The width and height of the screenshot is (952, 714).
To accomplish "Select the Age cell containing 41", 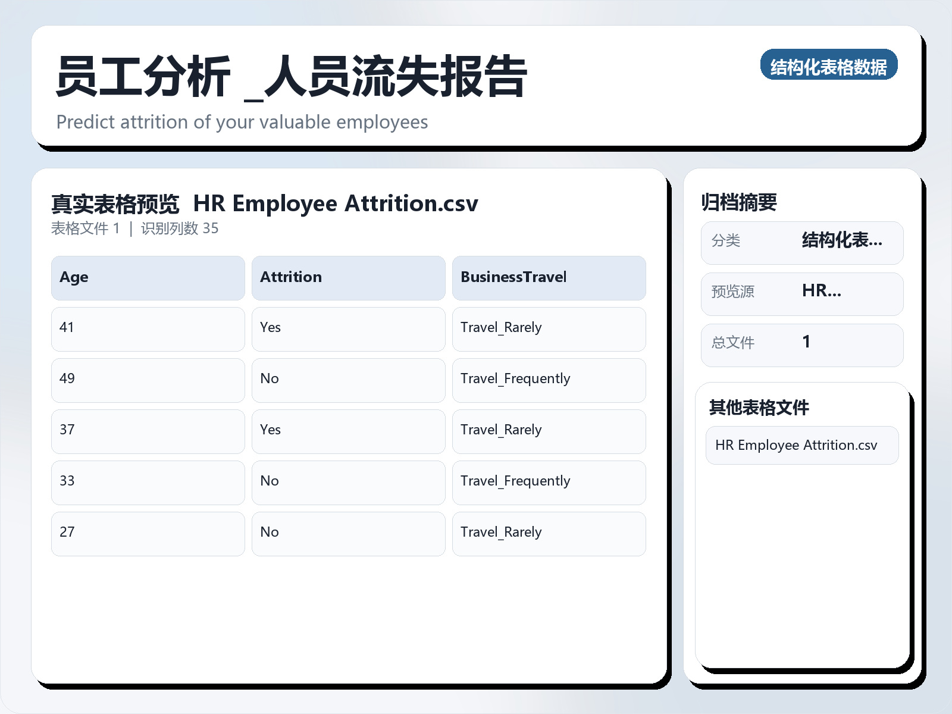I will pyautogui.click(x=148, y=329).
